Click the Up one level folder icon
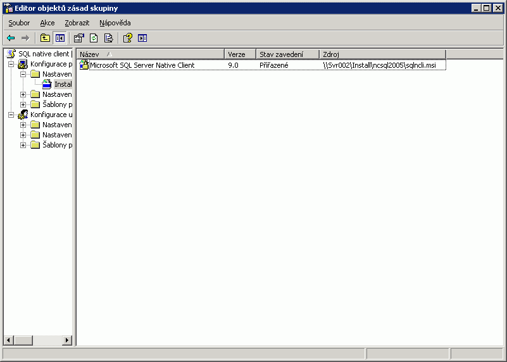Viewport: 507px width, 362px height. [x=45, y=38]
